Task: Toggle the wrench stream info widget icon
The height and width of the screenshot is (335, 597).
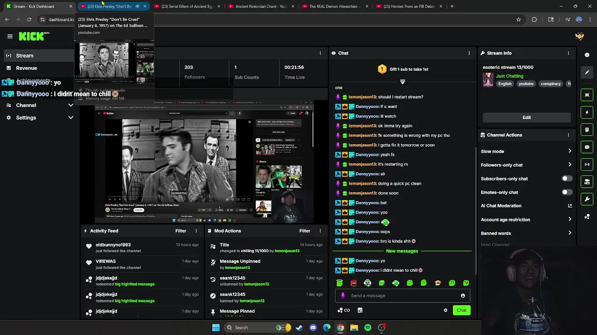Action: tap(587, 199)
